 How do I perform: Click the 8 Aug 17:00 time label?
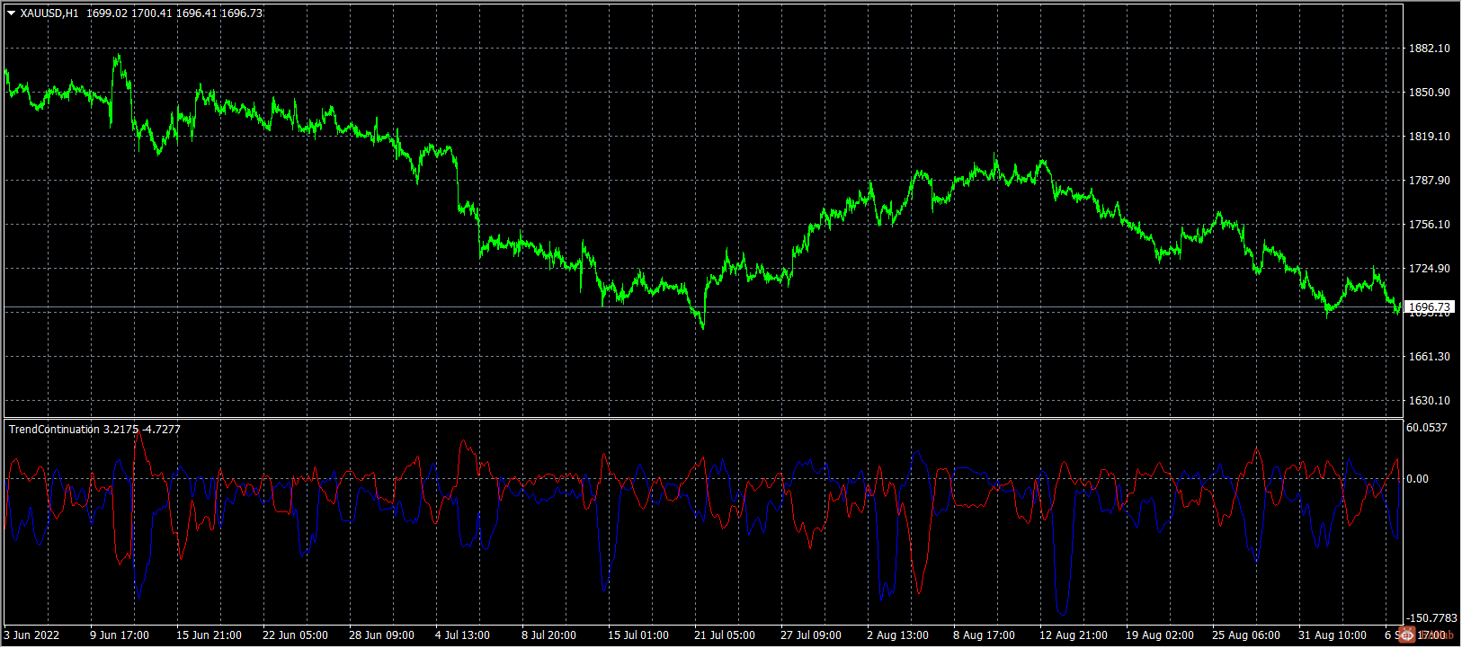pyautogui.click(x=984, y=635)
